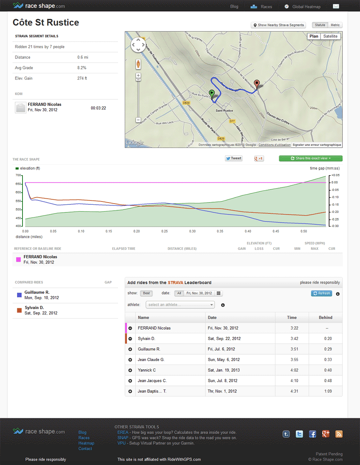Image resolution: width=360 pixels, height=465 pixels.
Task: Toggle the All dates filter
Action: (179, 293)
